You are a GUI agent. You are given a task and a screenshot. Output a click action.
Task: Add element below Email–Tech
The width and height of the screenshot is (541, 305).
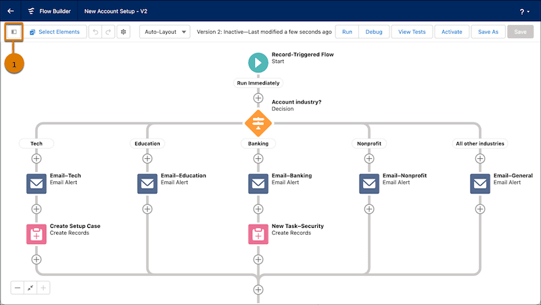coord(37,209)
